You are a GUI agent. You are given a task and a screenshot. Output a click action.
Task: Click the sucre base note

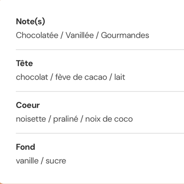55,161
